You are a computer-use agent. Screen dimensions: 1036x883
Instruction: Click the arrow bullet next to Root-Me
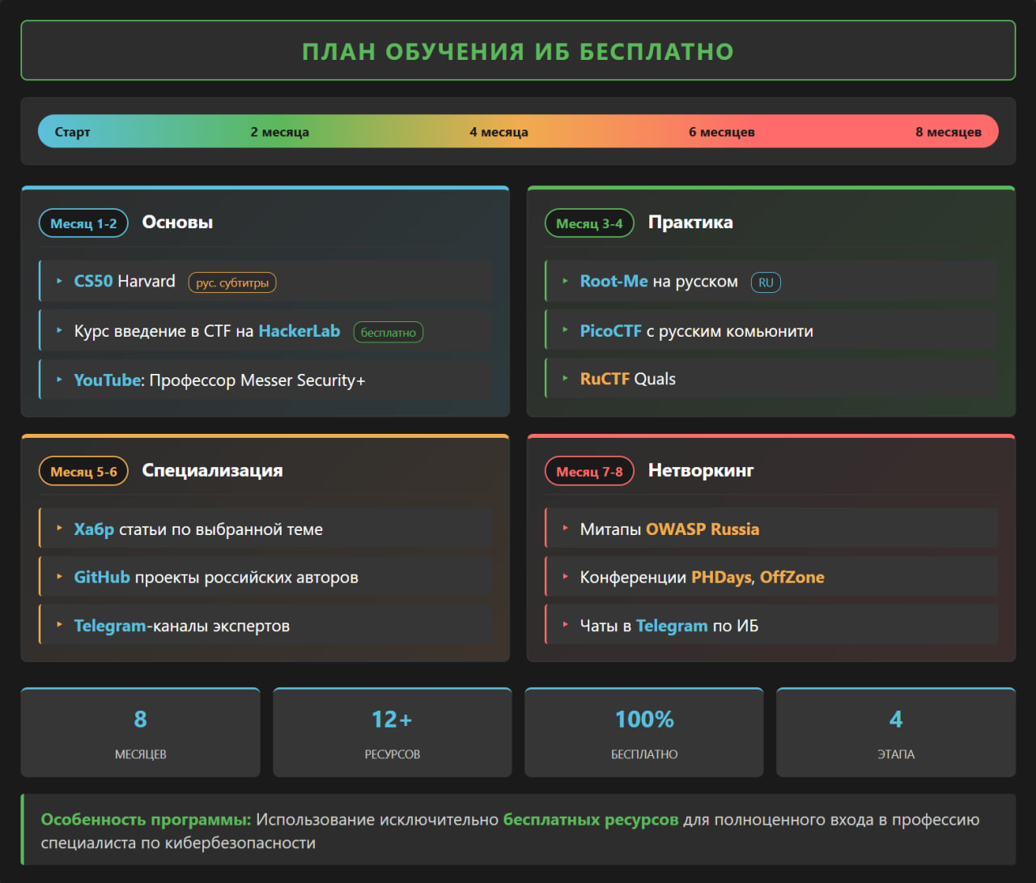pos(565,282)
